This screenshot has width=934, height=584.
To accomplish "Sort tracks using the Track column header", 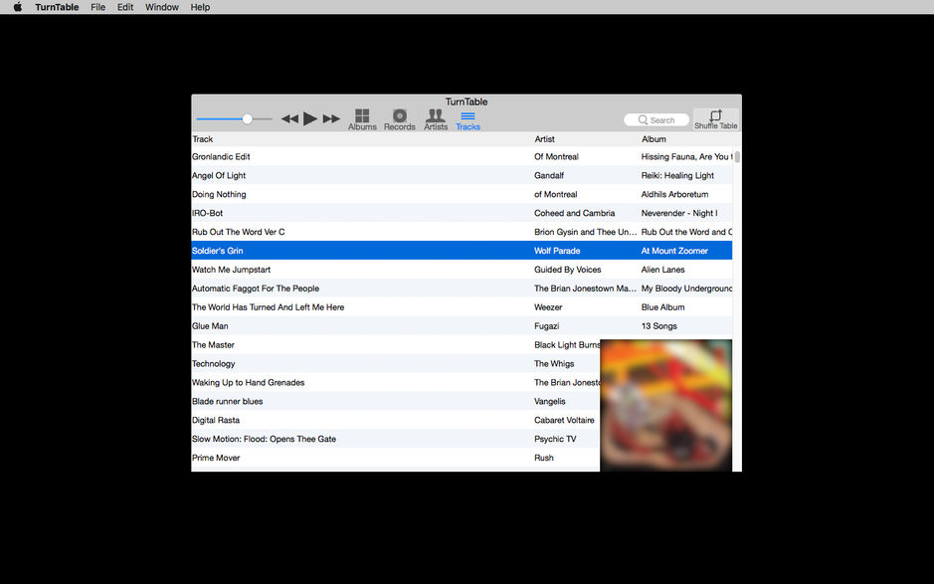I will [x=203, y=138].
